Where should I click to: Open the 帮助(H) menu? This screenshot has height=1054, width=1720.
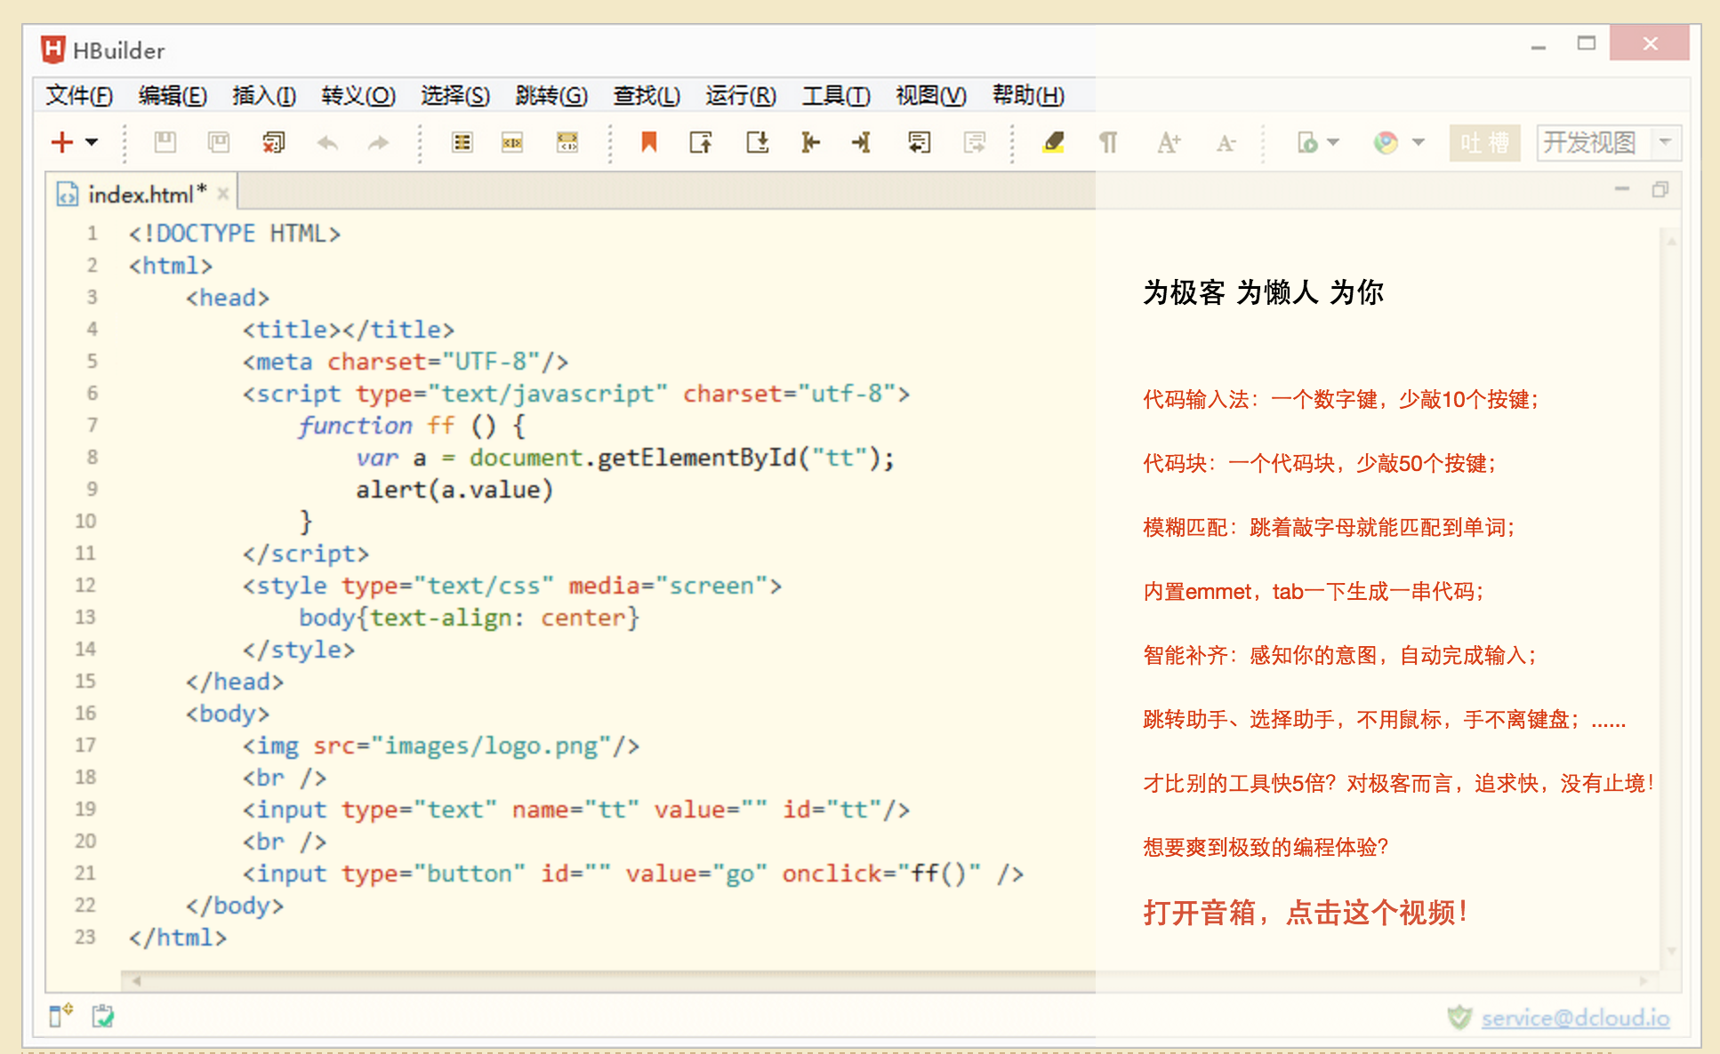click(1028, 95)
